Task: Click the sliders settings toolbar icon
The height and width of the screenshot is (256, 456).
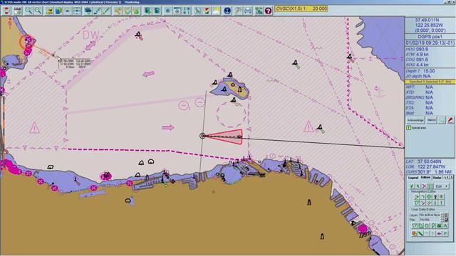Action: coord(187,11)
